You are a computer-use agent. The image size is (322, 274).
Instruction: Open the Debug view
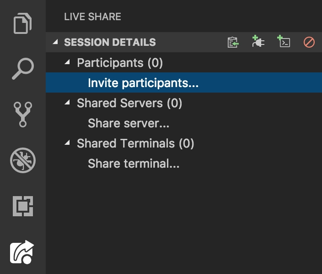click(x=23, y=160)
